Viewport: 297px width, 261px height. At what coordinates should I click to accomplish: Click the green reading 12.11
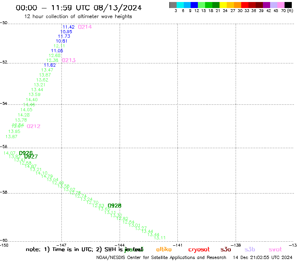(59, 46)
